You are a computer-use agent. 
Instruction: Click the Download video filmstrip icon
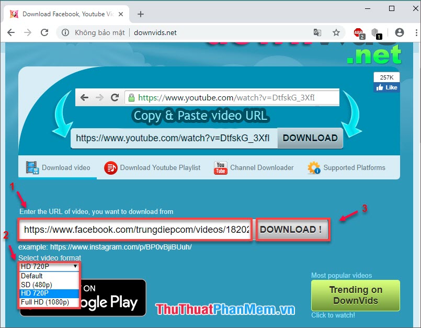pos(31,167)
